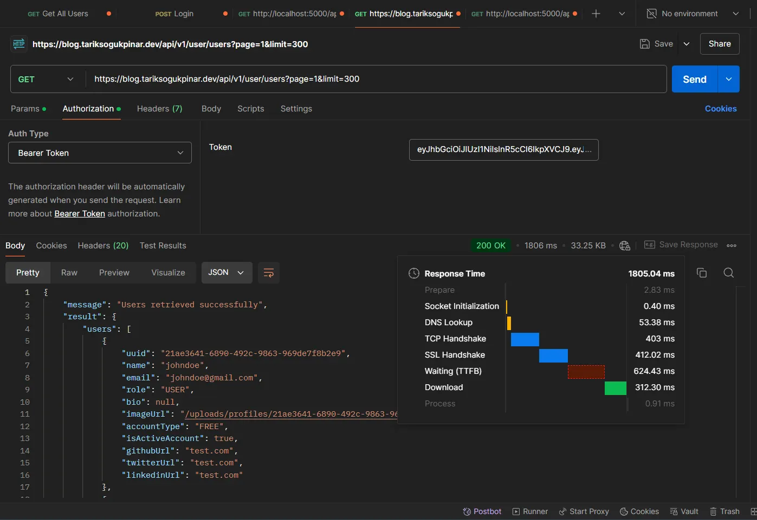Image resolution: width=757 pixels, height=520 pixels.
Task: Click the Waiting (TTFB) row label
Action: [453, 371]
